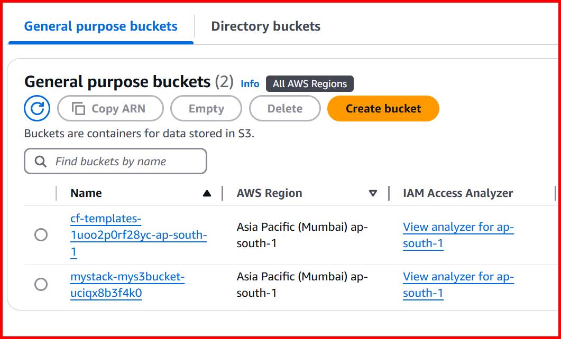Sort by AWS Region column arrow
This screenshot has width=561, height=339.
(x=373, y=193)
